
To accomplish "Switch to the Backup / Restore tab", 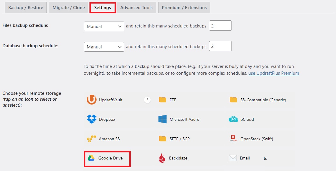I will (x=26, y=8).
